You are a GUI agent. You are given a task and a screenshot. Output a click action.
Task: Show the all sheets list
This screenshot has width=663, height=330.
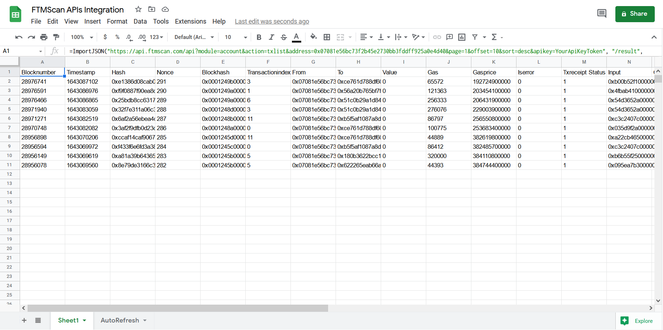[x=38, y=320]
